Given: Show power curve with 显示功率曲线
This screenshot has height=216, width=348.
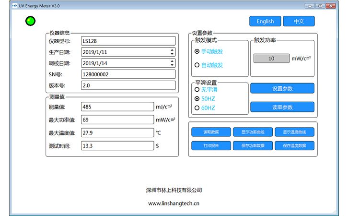Looking at the screenshot, I should [253, 132].
